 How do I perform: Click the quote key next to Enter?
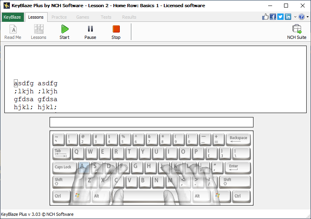tap(217, 167)
